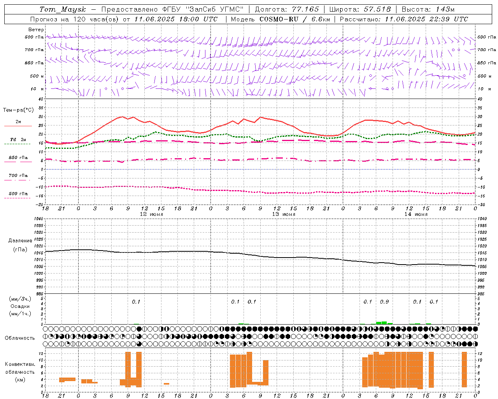Click the '(км)' unit under convective cloudiness
This screenshot has width=498, height=399.
(x=20, y=379)
